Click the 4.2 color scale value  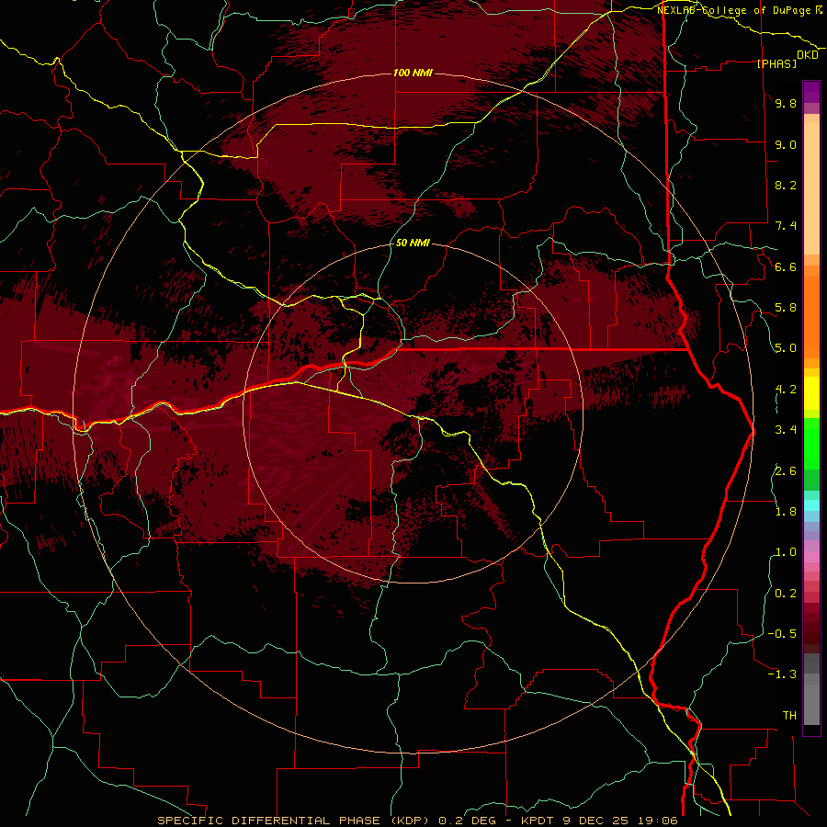(786, 390)
